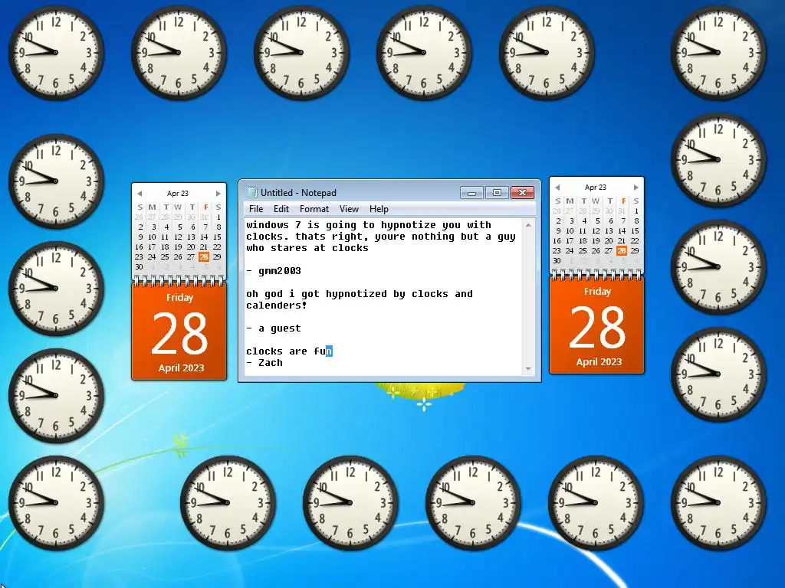This screenshot has height=588, width=785.
Task: Select date 4 in the right calendar grid
Action: point(584,221)
